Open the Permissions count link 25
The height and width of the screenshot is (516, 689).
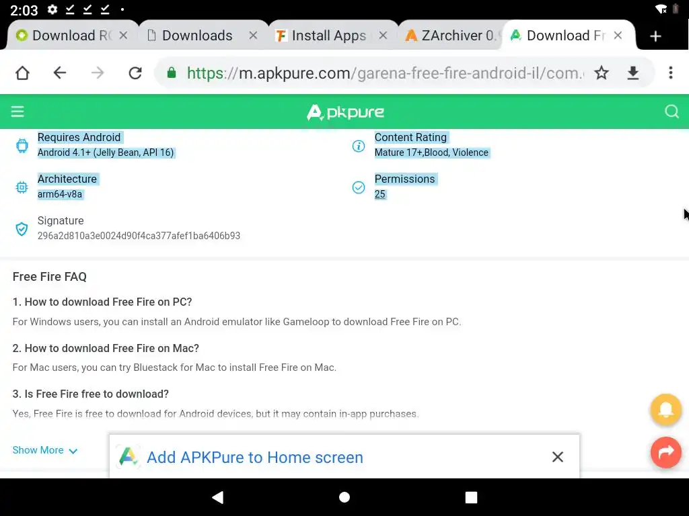coord(380,194)
